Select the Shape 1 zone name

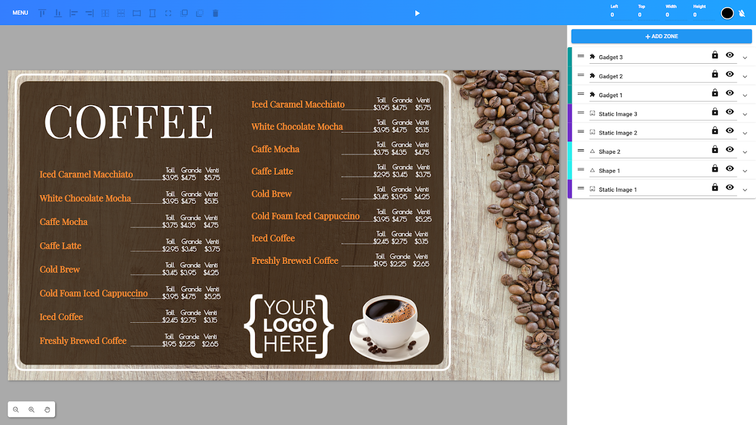point(609,171)
